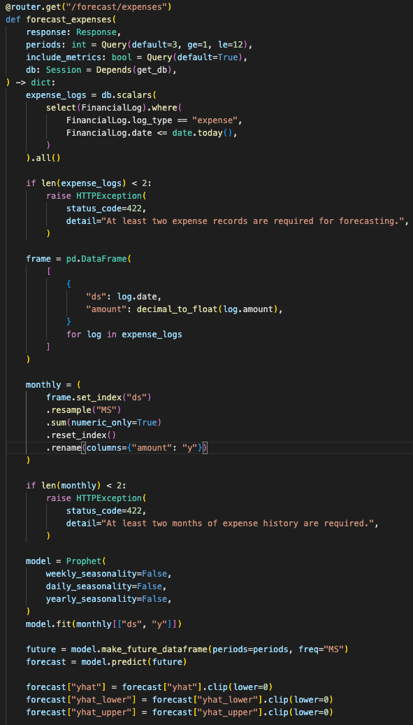Screen dimensions: 413x725
Task: Click 'if len(monthly) < 2:' line
Action: pyautogui.click(x=76, y=485)
